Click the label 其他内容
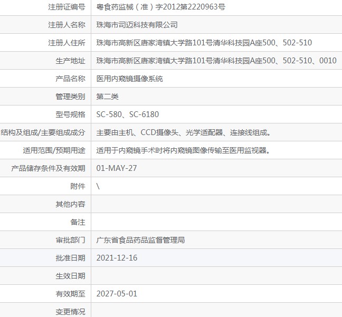Screen dimensions: 342x317 [70, 204]
